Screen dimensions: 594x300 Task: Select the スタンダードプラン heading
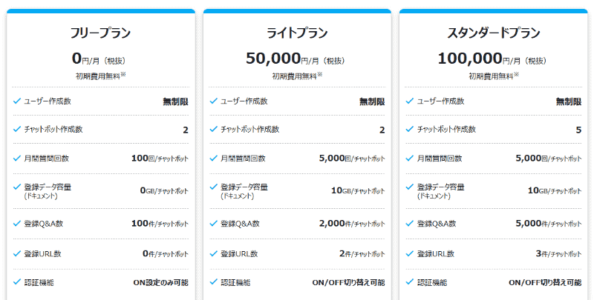tap(494, 33)
